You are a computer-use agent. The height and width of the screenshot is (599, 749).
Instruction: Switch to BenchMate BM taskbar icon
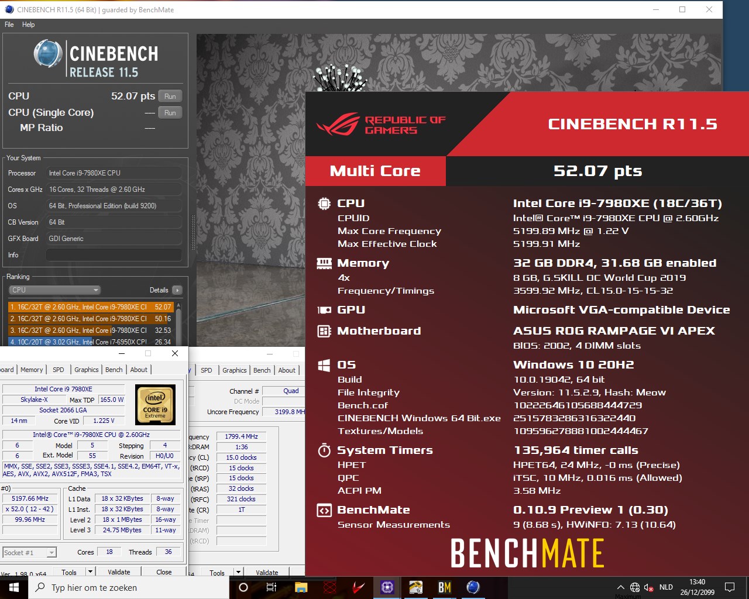(x=445, y=587)
